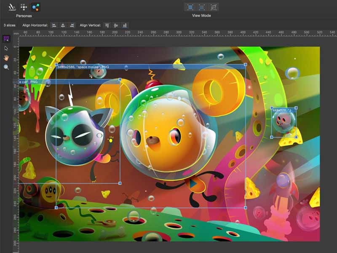Switch to the Pixel Persona
337x253 pixels.
(x=24, y=7)
